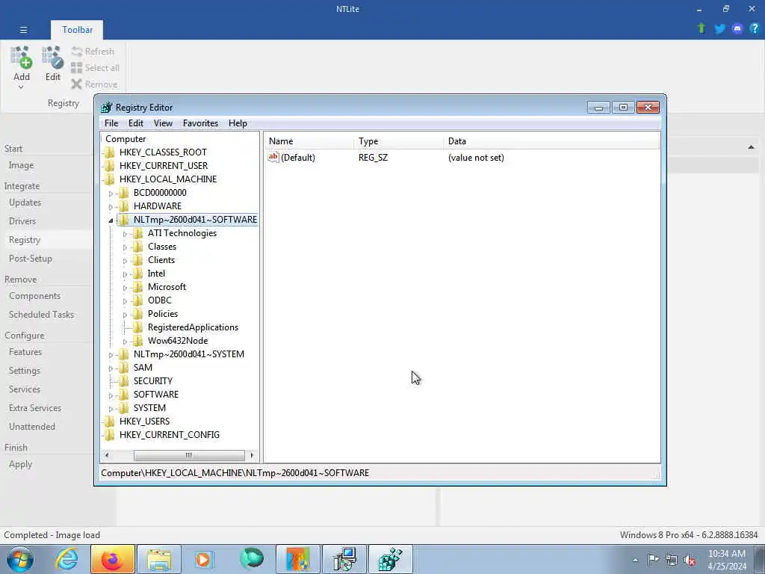The image size is (765, 574).
Task: Open Firefox from the taskbar
Action: pyautogui.click(x=112, y=559)
